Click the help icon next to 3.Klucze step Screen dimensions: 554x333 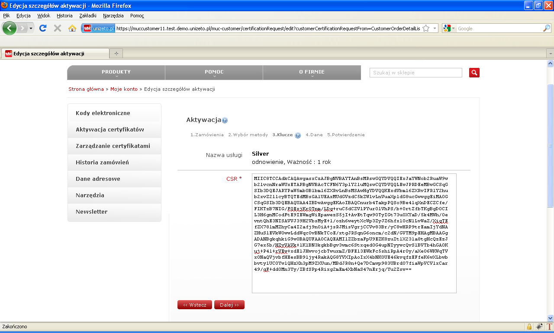pos(298,135)
